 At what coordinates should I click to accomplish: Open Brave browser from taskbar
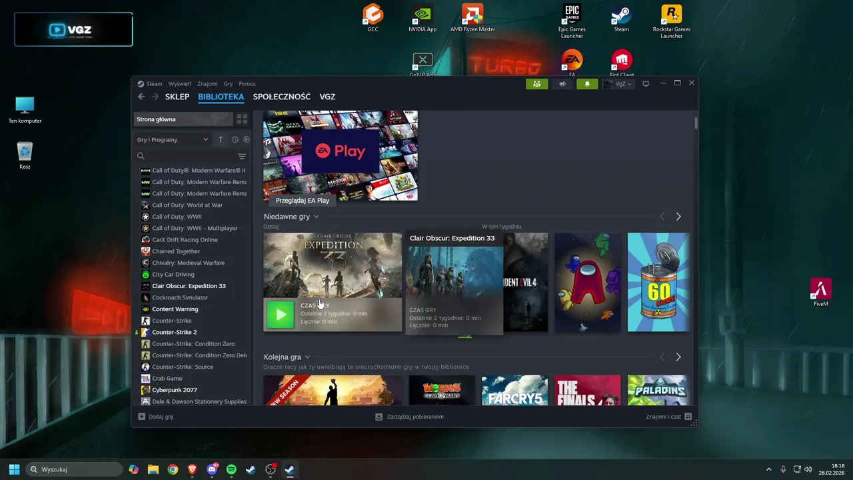tap(193, 469)
